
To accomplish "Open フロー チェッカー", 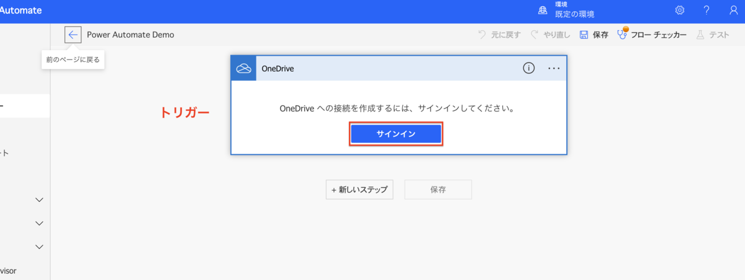I will click(652, 35).
